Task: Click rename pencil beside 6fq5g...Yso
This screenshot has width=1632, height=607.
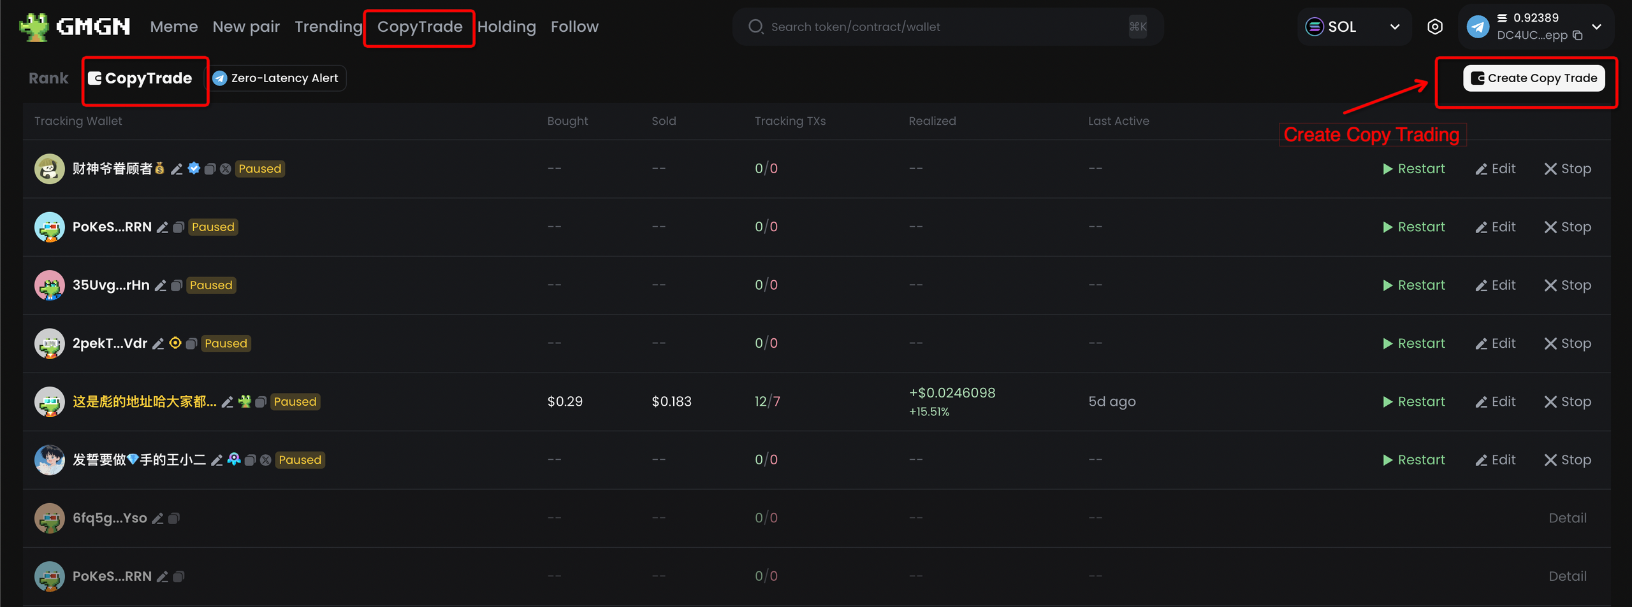Action: (157, 519)
